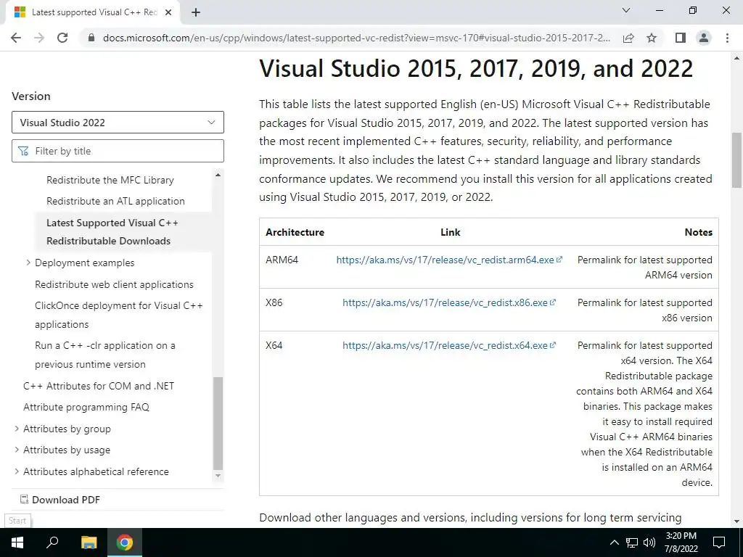Click the Chrome taskbar icon
The height and width of the screenshot is (557, 743).
[125, 542]
